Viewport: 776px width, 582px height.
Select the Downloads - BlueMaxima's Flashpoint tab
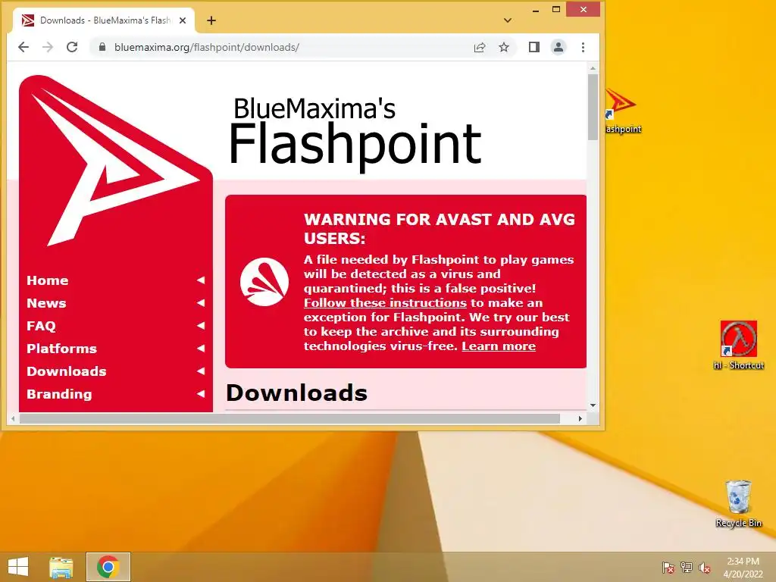[103, 20]
